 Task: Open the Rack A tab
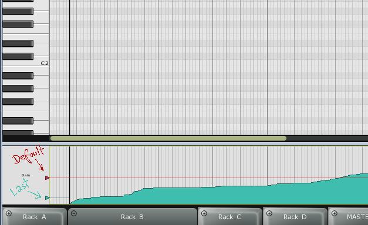point(35,217)
